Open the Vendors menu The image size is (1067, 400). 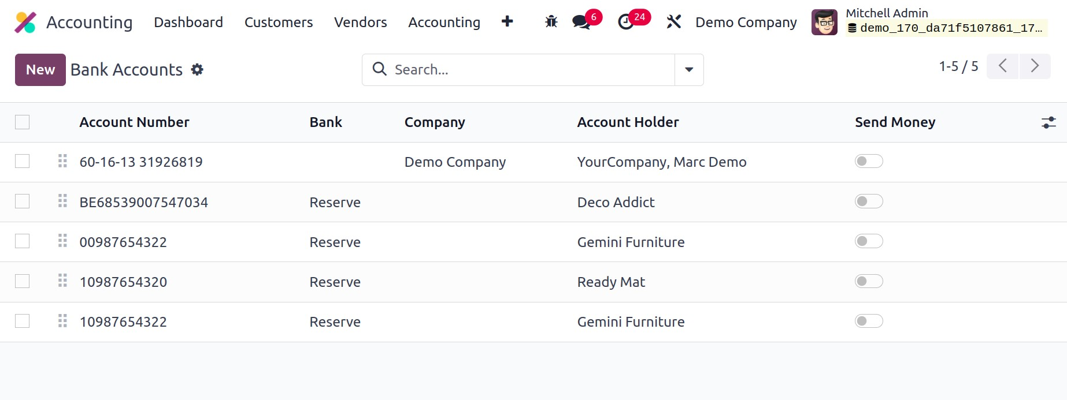(x=360, y=23)
